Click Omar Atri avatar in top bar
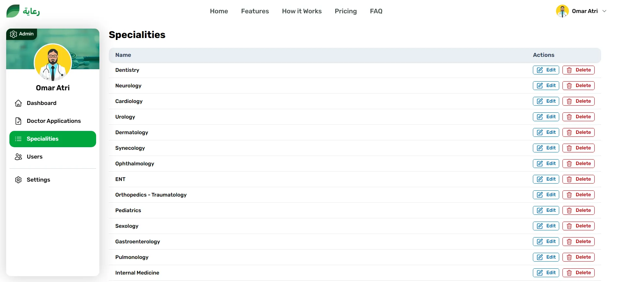This screenshot has width=617, height=282. click(562, 11)
